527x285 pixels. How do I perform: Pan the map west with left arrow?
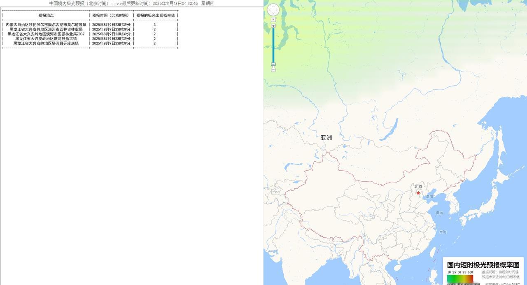(270, 10)
